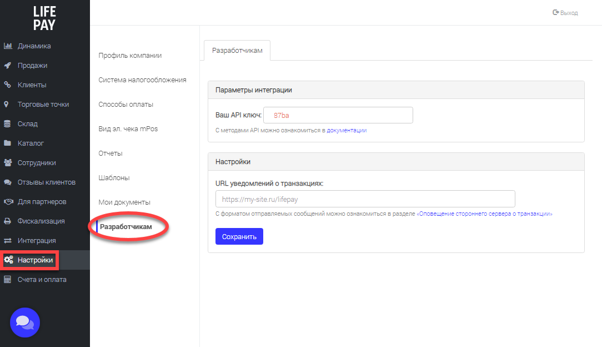The height and width of the screenshot is (347, 602).
Task: Open Профиль компании settings page
Action: [x=130, y=56]
